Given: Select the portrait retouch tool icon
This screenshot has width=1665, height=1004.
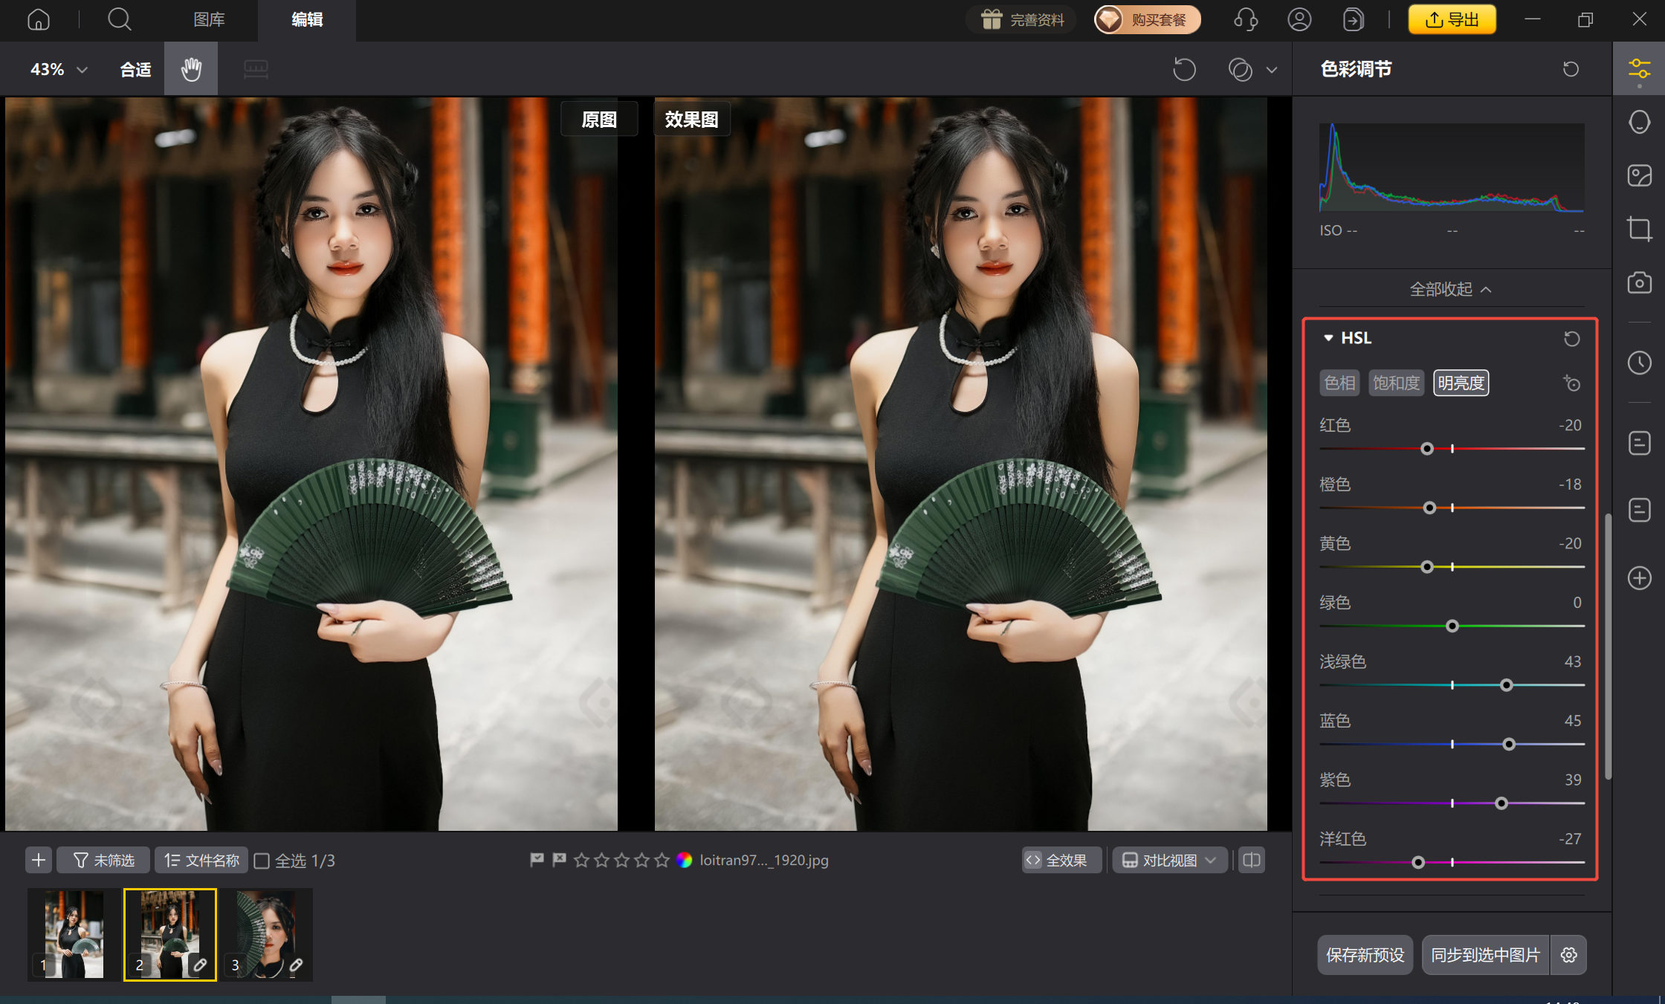Looking at the screenshot, I should tap(1640, 122).
